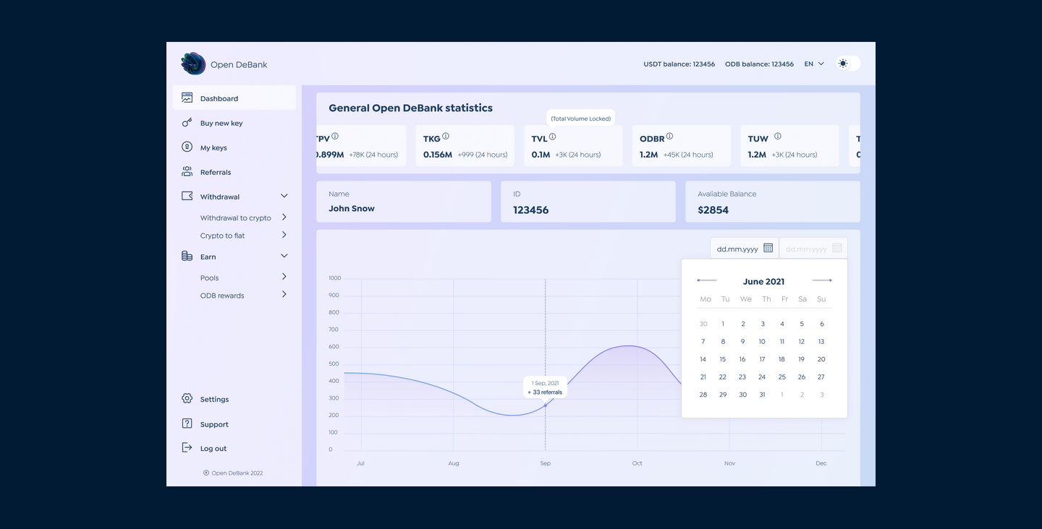
Task: Click the ODBR info icon
Action: (x=669, y=137)
